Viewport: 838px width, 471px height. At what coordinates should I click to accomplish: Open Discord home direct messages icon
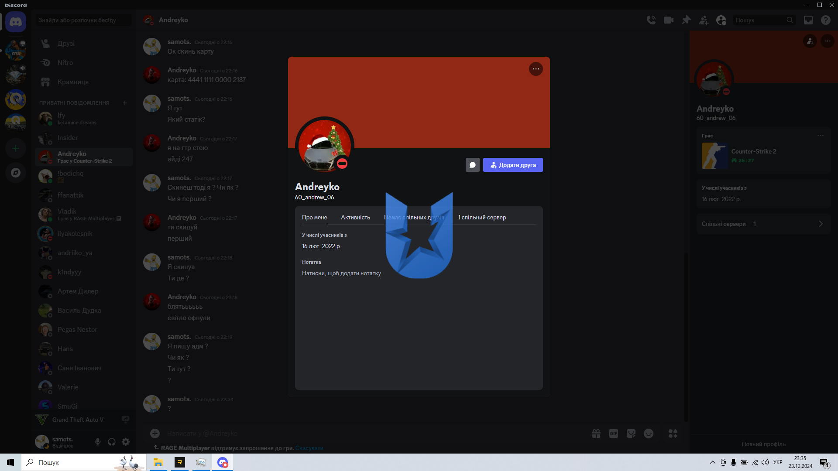point(16,22)
